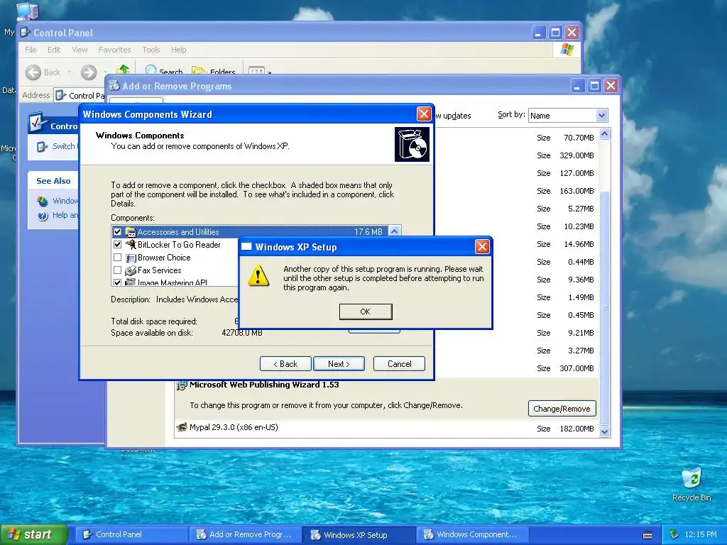The image size is (727, 545).
Task: Select the 329.00MB size entry
Action: coord(576,155)
